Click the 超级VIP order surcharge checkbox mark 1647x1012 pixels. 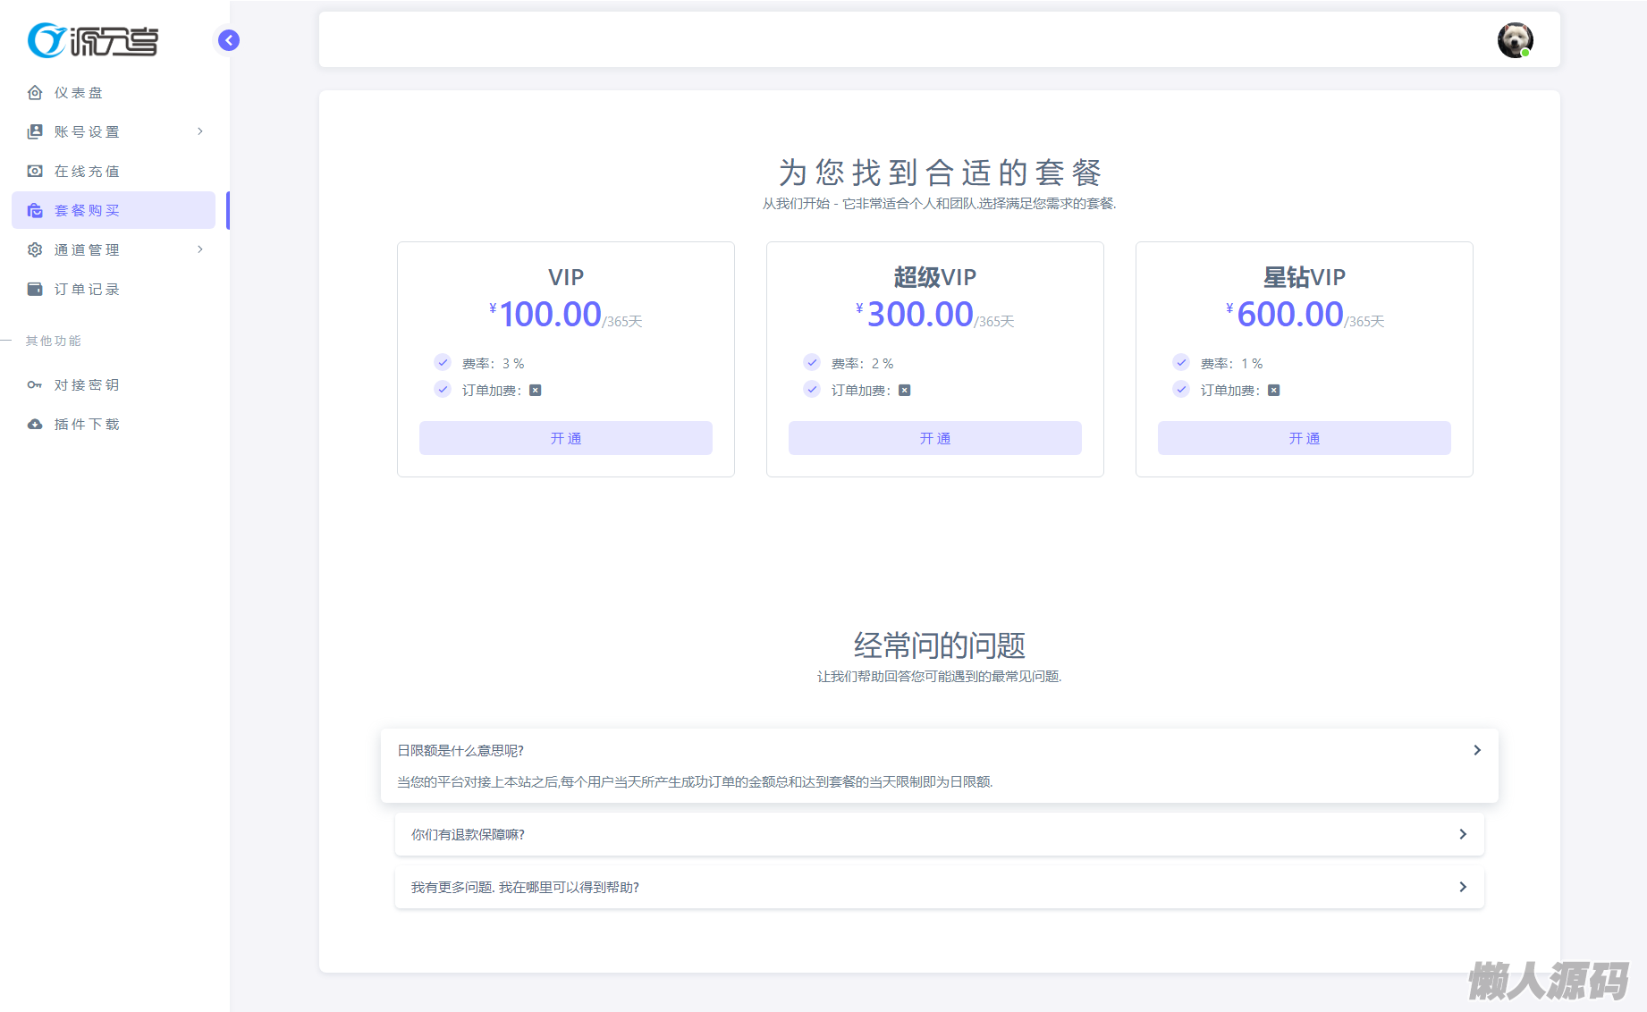(905, 391)
